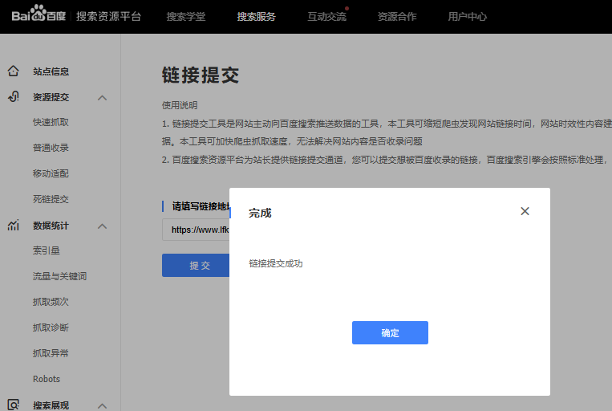Close the 完成 dialog with X
This screenshot has height=411, width=612.
[525, 211]
